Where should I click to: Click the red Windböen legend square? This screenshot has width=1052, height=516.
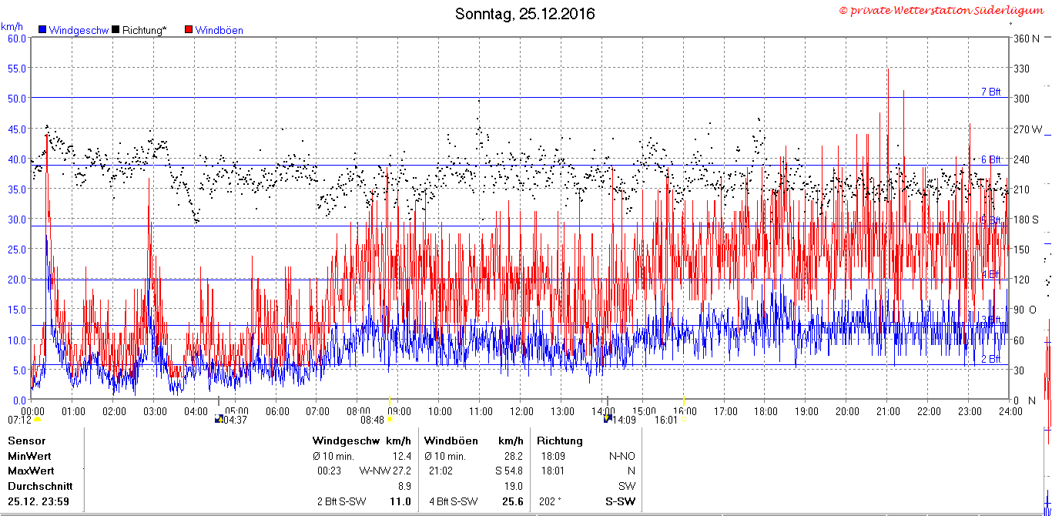[189, 30]
